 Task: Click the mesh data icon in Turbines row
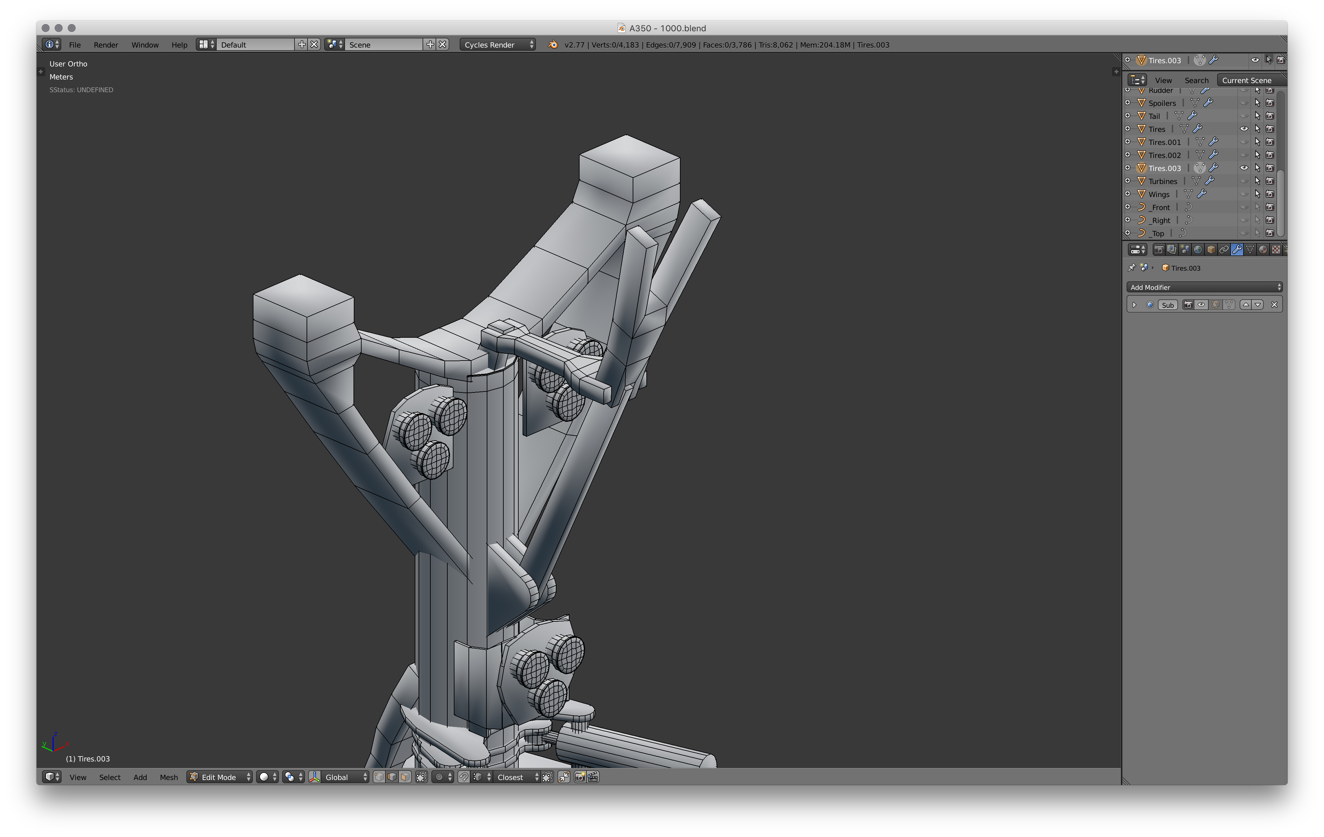pyautogui.click(x=1196, y=181)
